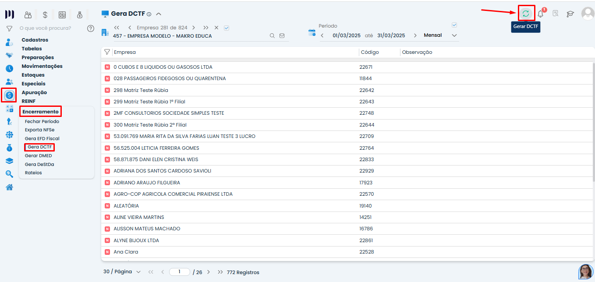Toggle the checkbox above the Mensal period

[454, 25]
